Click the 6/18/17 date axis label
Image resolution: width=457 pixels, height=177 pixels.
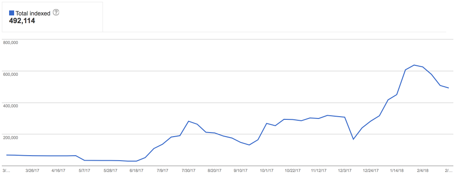(x=136, y=171)
